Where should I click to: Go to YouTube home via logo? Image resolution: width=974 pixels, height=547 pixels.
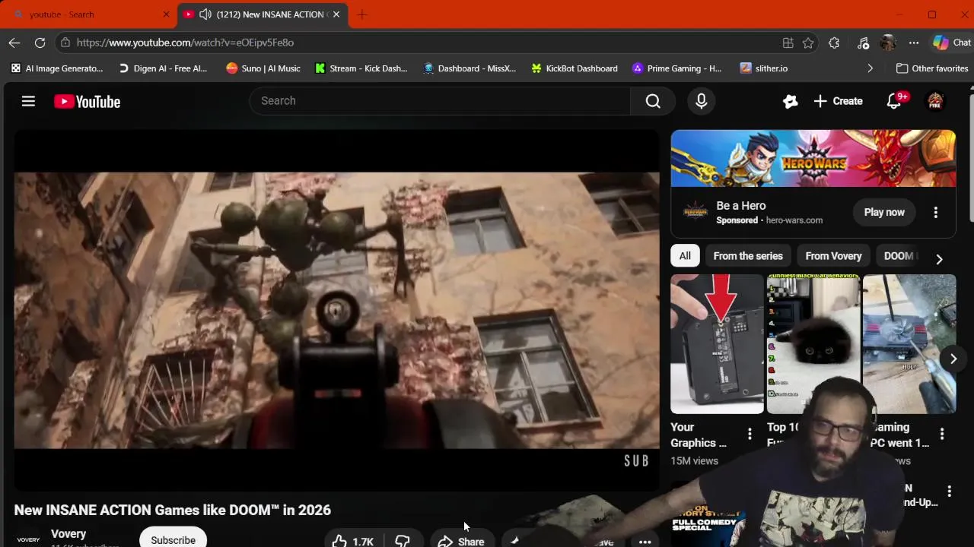pos(88,102)
